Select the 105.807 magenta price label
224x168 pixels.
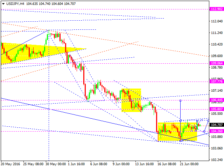point(217,109)
